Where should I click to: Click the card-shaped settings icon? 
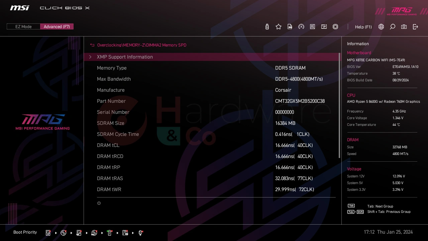point(324,27)
